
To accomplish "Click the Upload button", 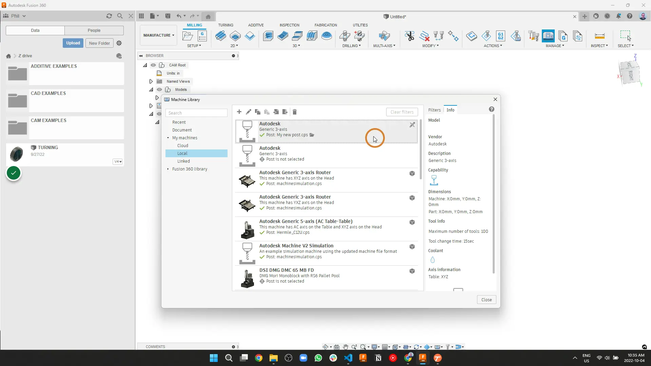I will click(x=73, y=43).
